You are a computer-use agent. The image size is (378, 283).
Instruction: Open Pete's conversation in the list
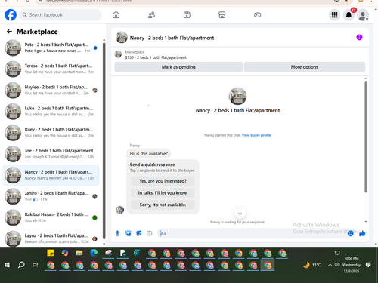tap(51, 48)
